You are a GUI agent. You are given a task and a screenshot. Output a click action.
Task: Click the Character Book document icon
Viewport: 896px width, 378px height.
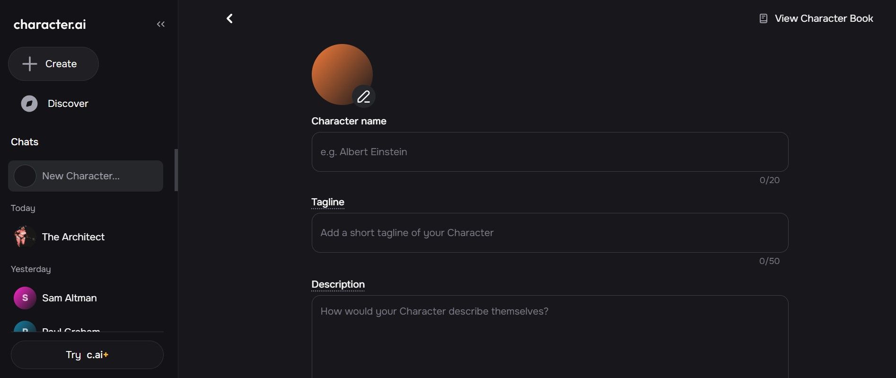[x=764, y=18]
